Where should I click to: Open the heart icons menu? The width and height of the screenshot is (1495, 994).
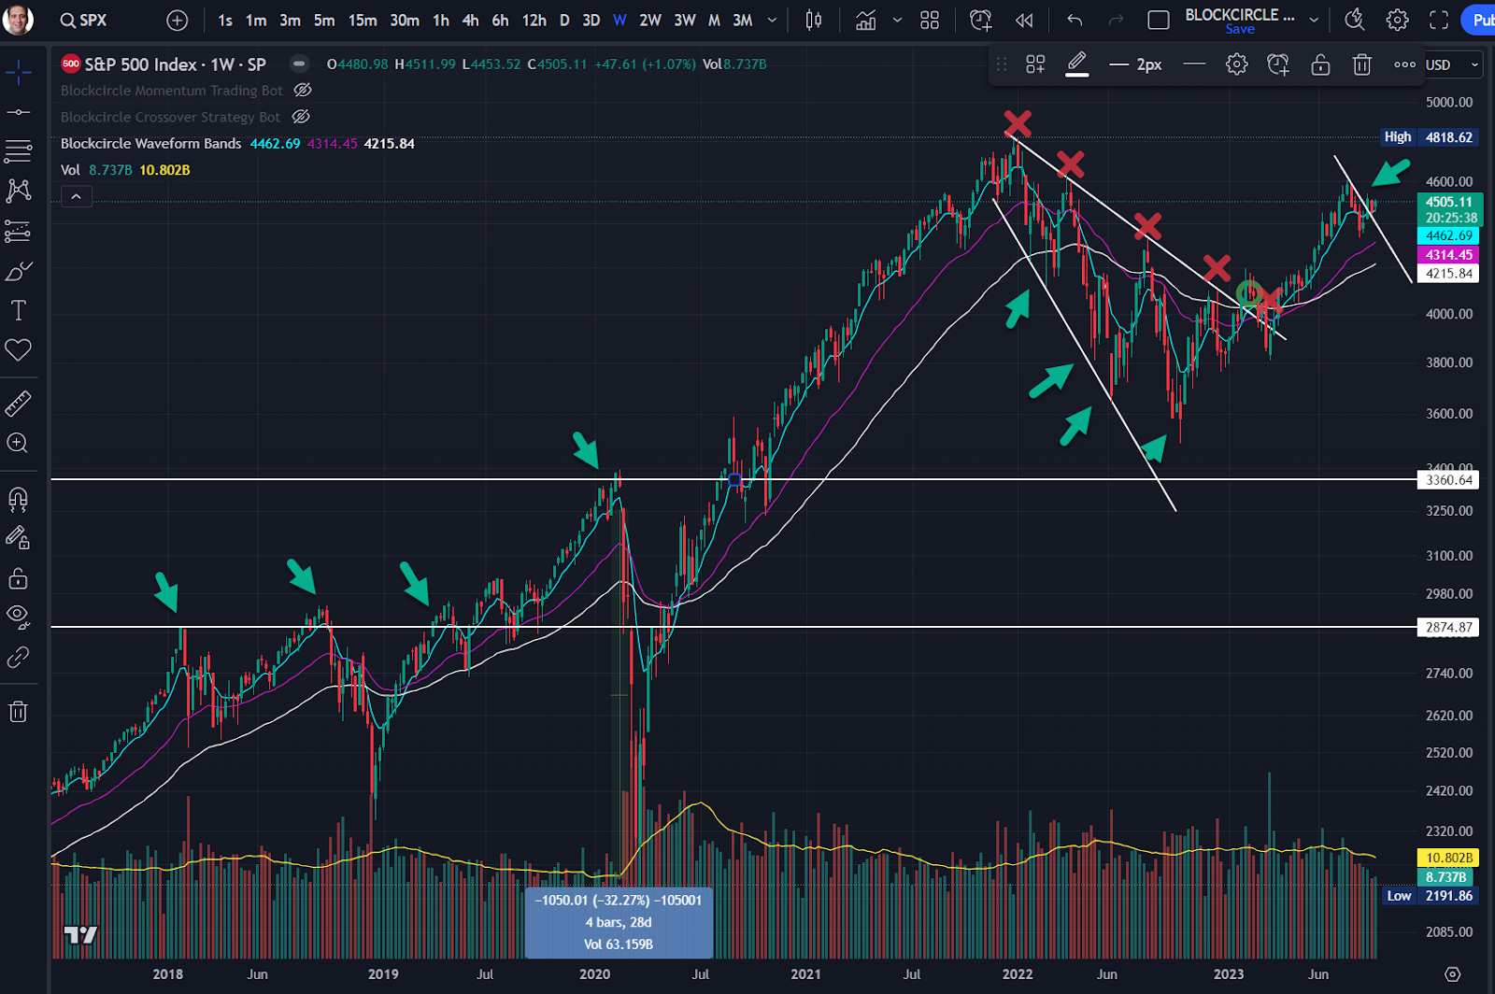coord(18,350)
